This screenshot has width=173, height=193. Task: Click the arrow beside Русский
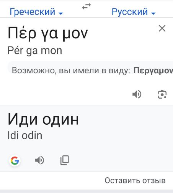153,13
